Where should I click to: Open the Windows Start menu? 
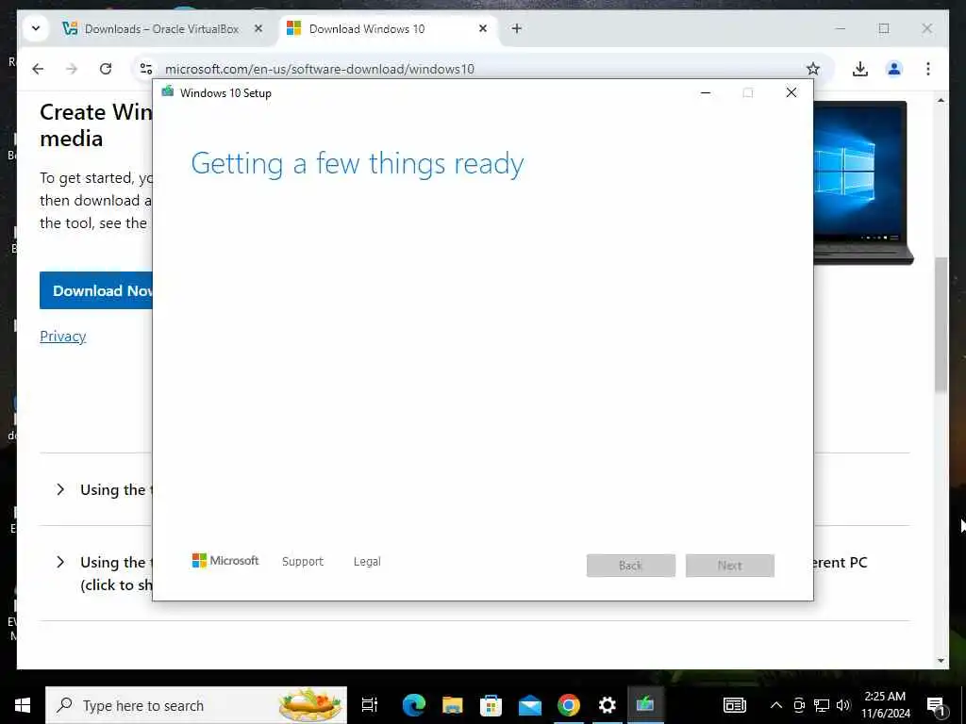click(x=23, y=705)
